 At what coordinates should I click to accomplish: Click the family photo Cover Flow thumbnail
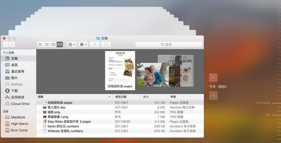pyautogui.click(x=153, y=75)
